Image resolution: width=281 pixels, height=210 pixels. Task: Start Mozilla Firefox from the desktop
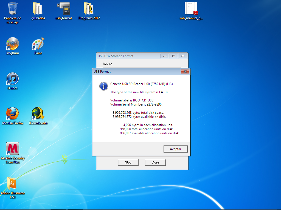13,114
